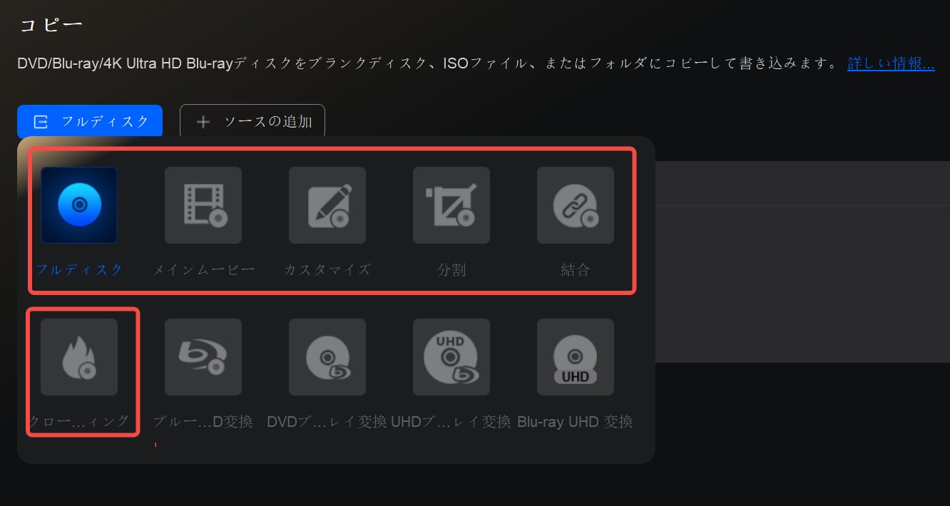Screen dimensions: 950x506
Task: Select the UHDブルーレイ変換 icon
Action: click(451, 357)
